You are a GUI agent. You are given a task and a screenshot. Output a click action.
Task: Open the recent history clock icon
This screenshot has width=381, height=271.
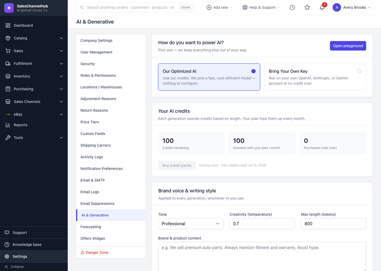point(292,7)
